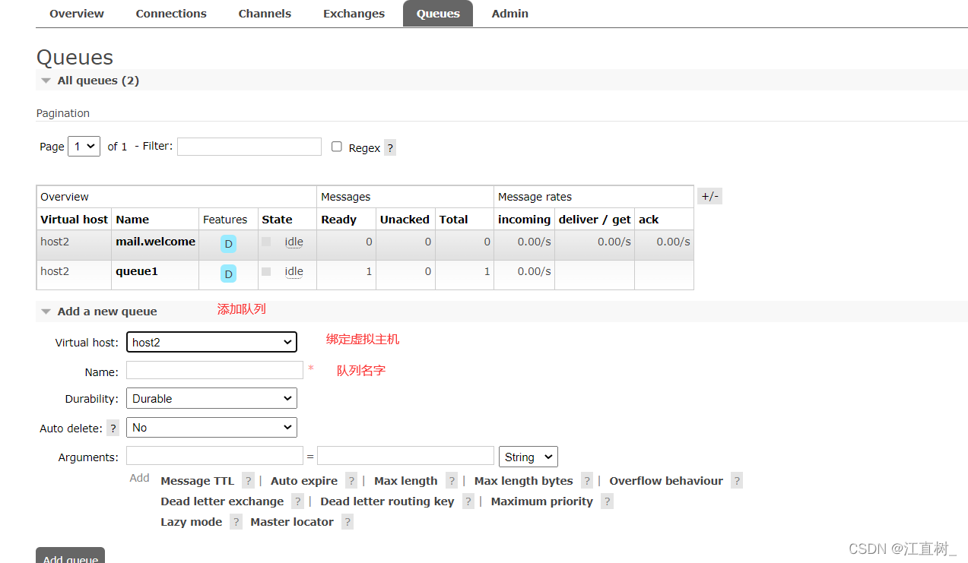Open the Master locator help icon
Viewport: 968px width, 563px height.
point(348,521)
